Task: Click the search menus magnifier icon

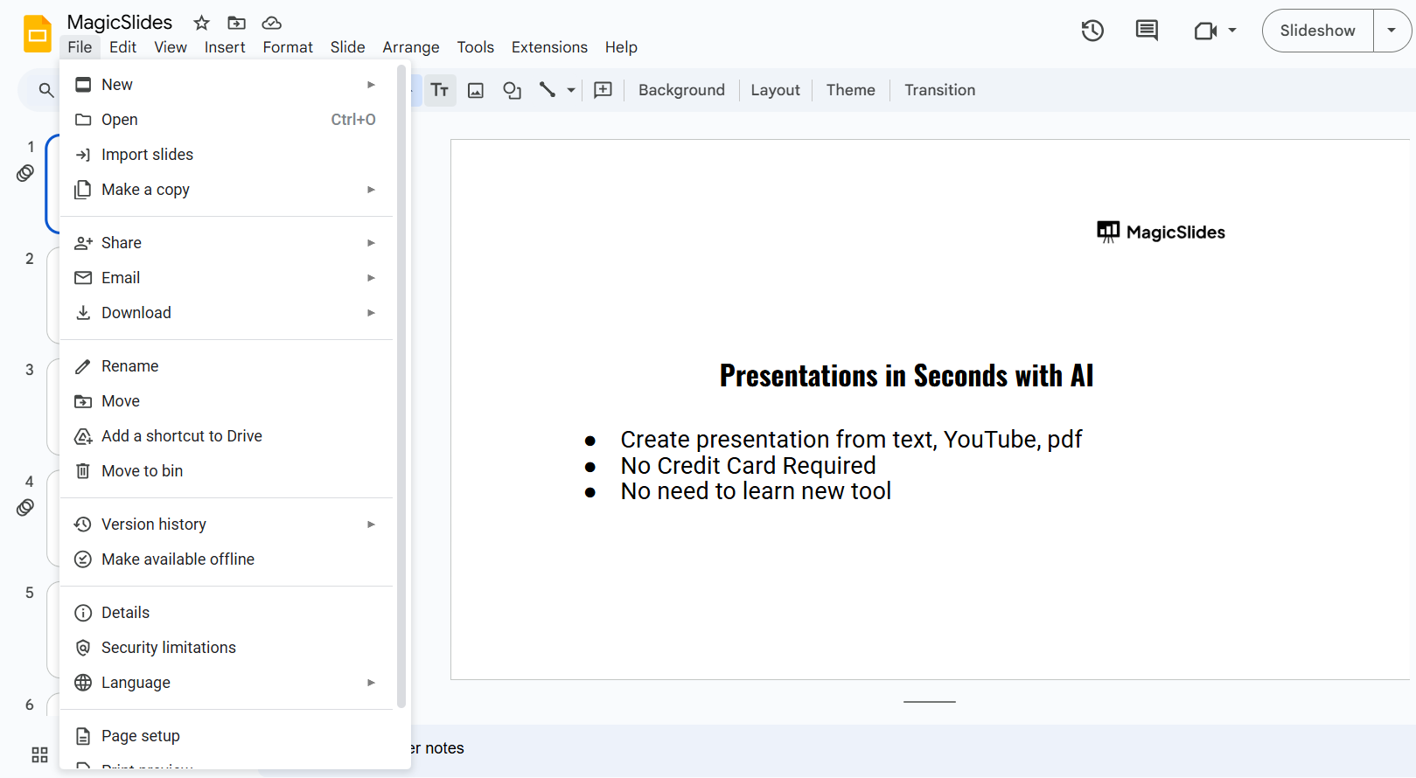Action: coord(46,90)
